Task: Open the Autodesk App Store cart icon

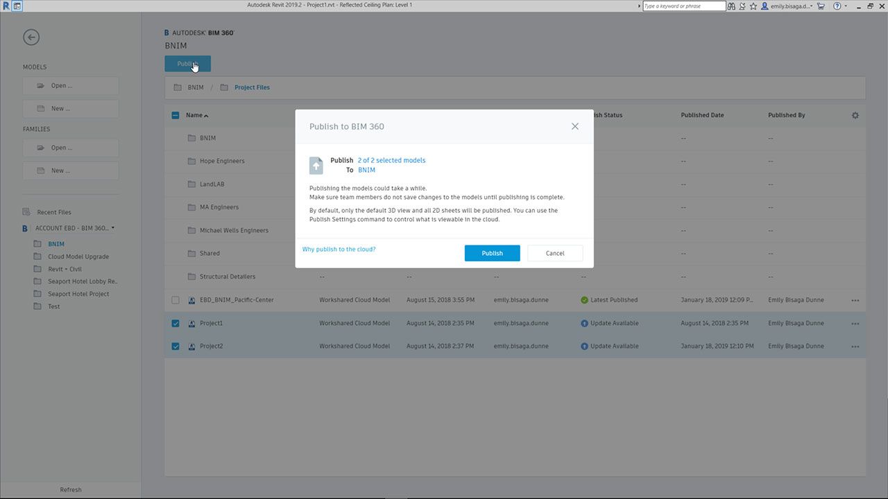Action: [821, 6]
